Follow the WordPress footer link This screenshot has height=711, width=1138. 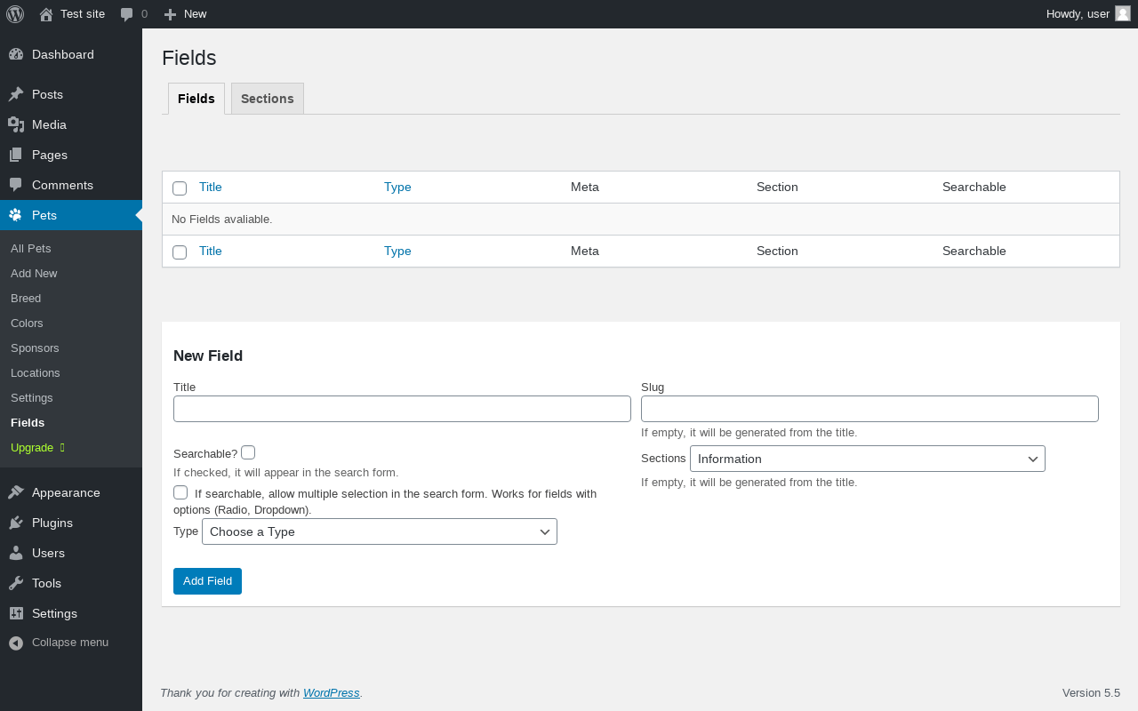click(x=332, y=693)
